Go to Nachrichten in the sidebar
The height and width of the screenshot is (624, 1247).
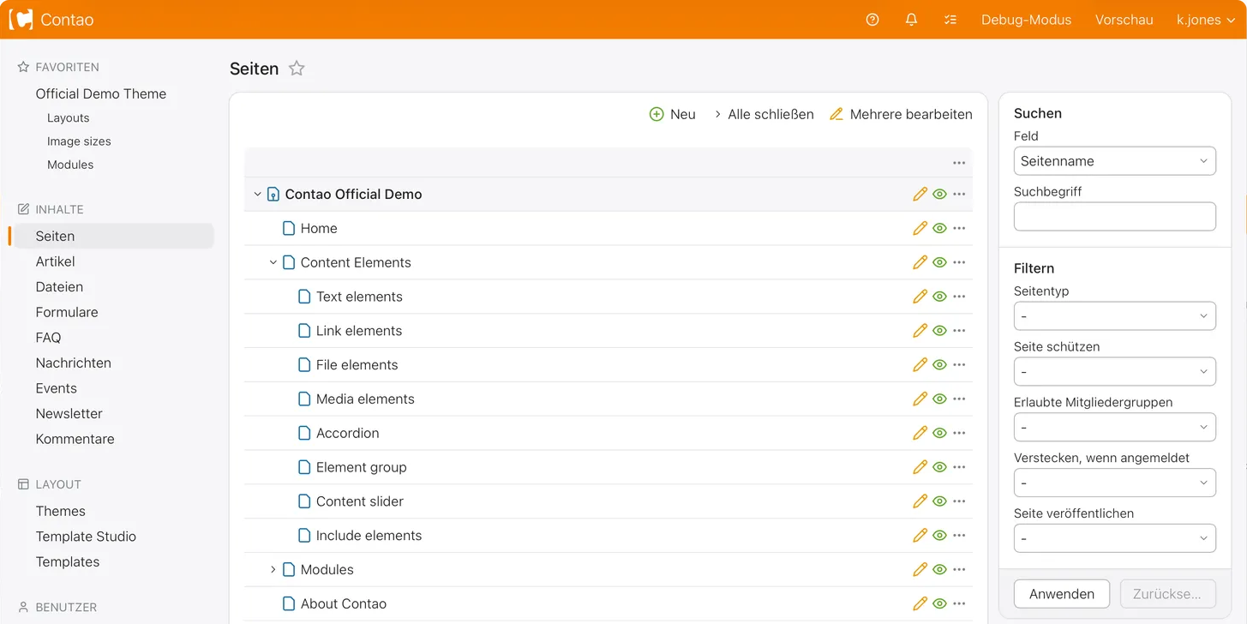pyautogui.click(x=74, y=363)
